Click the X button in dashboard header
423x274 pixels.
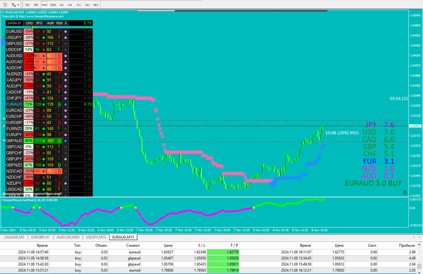point(66,23)
